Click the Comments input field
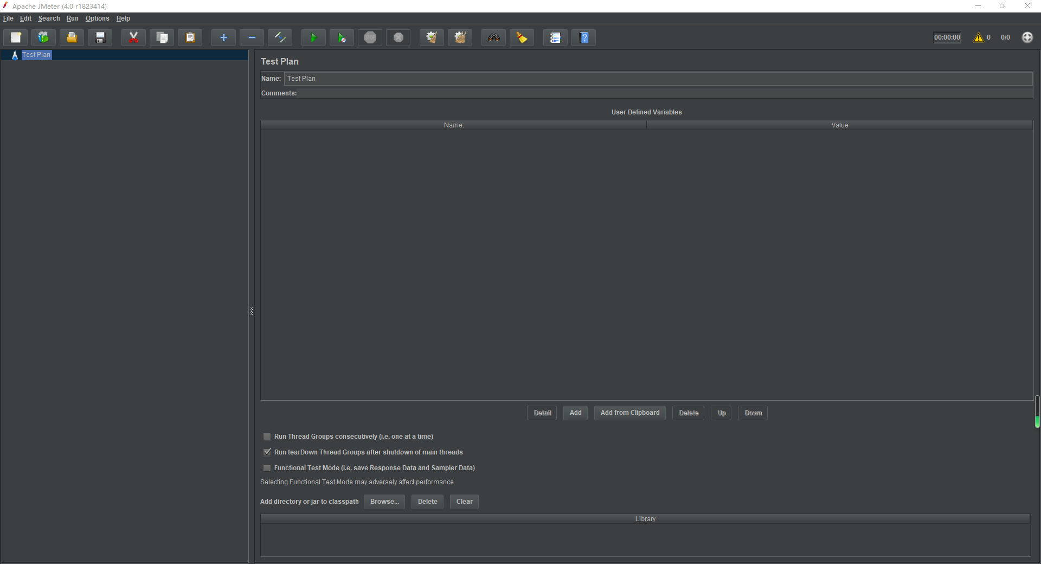Viewport: 1041px width, 564px height. click(666, 93)
